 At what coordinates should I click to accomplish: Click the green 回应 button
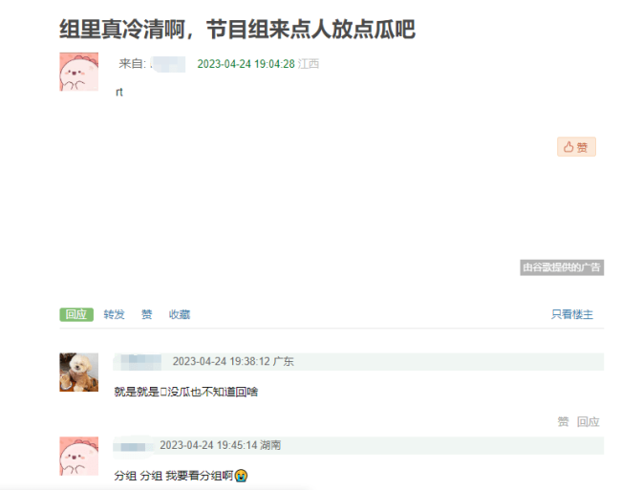tap(76, 314)
